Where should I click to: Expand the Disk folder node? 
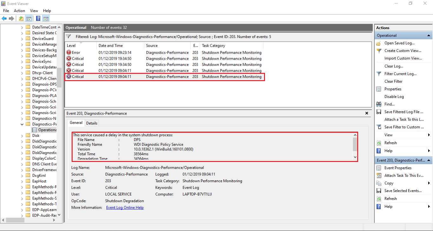(x=22, y=136)
